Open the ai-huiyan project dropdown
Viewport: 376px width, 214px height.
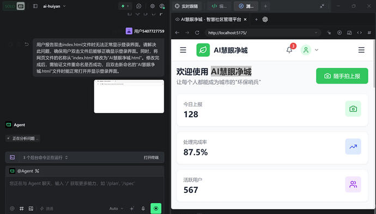click(x=54, y=6)
